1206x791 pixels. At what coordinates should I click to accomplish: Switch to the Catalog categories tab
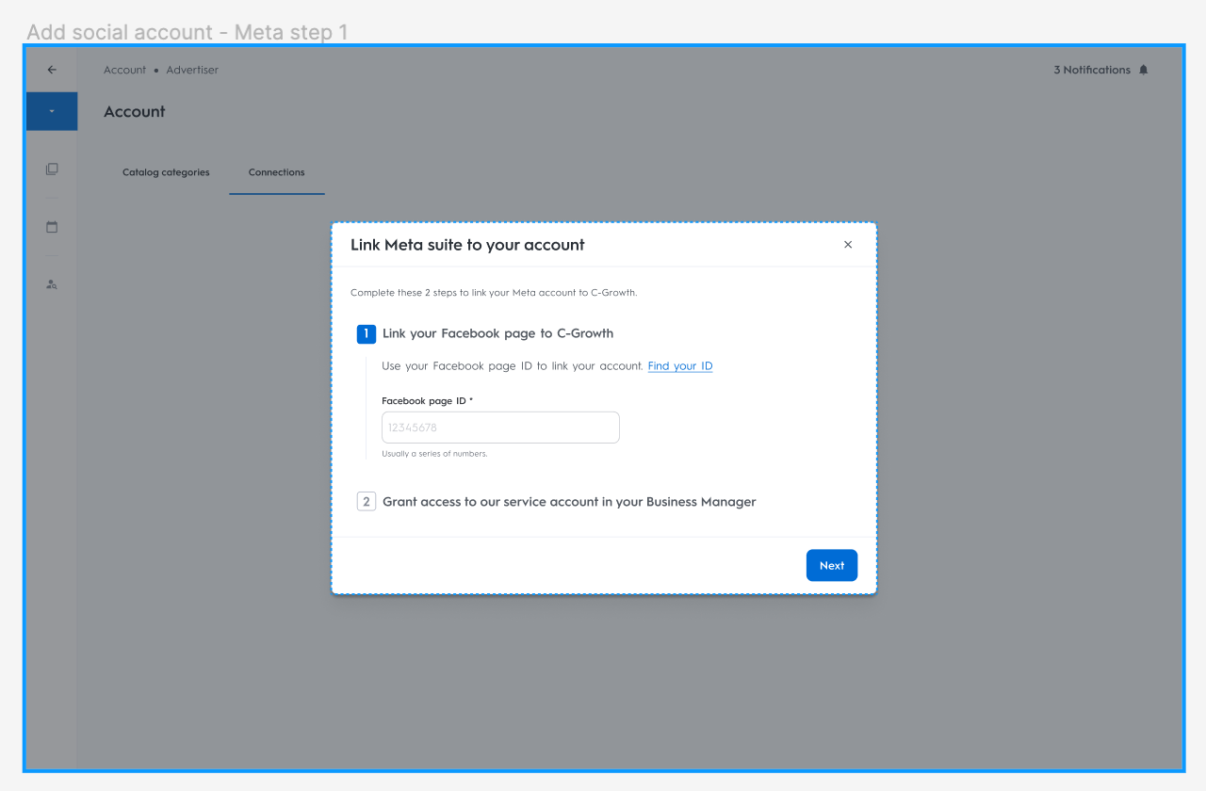pos(166,172)
